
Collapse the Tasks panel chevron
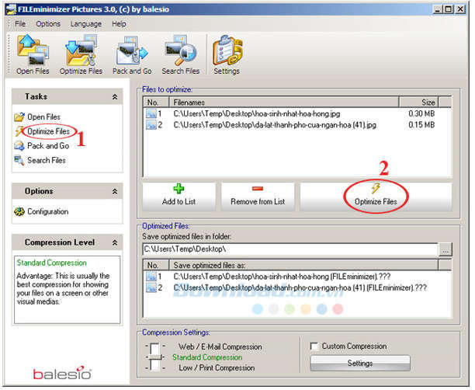[x=115, y=97]
